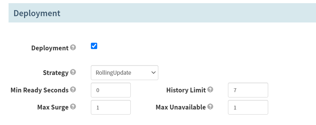
Task: Click the Min Ready Seconds help icon
Action: [x=73, y=89]
